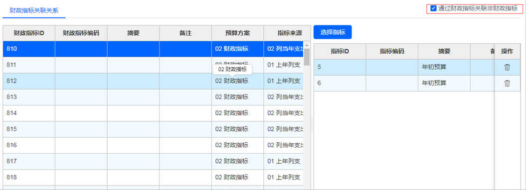Screen dimensions: 526x190
Task: Click 指标ID cell showing 5
Action: (x=340, y=67)
